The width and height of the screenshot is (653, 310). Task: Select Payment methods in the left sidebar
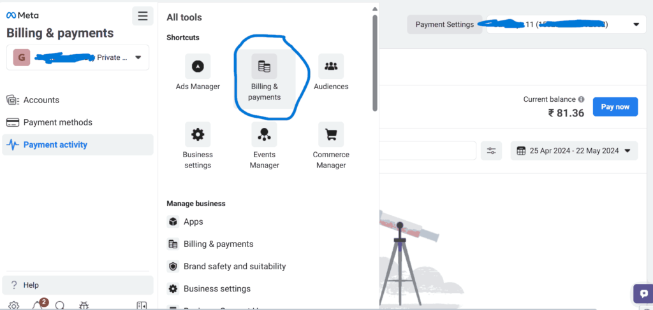pyautogui.click(x=57, y=122)
